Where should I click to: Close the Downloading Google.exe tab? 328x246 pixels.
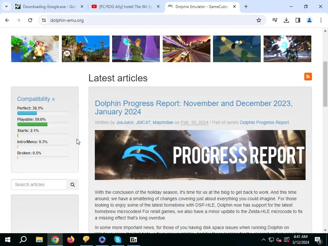pyautogui.click(x=82, y=6)
